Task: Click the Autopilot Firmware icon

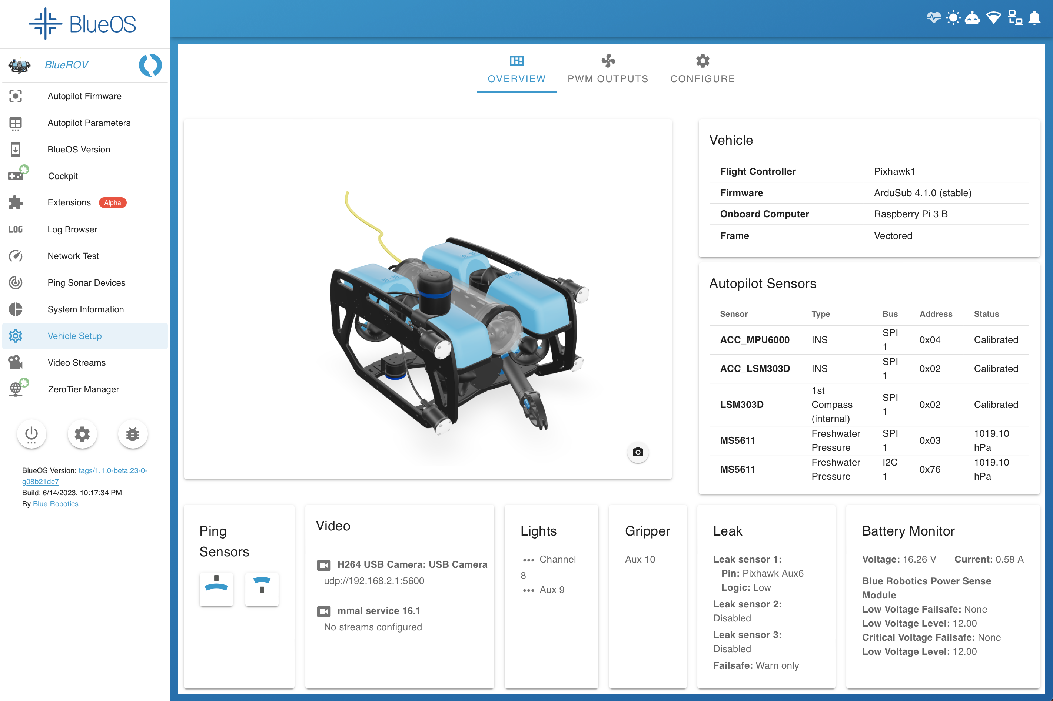Action: (16, 96)
